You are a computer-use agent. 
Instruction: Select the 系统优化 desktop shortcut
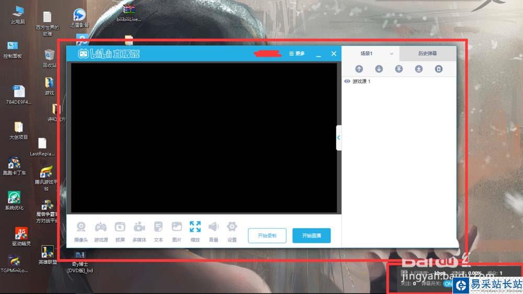tap(14, 200)
